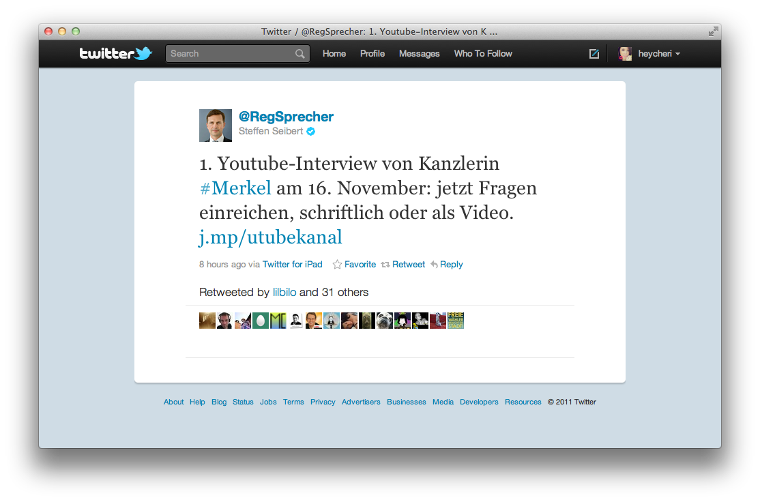This screenshot has width=760, height=502.
Task: Click the Favorite star icon
Action: click(x=337, y=265)
